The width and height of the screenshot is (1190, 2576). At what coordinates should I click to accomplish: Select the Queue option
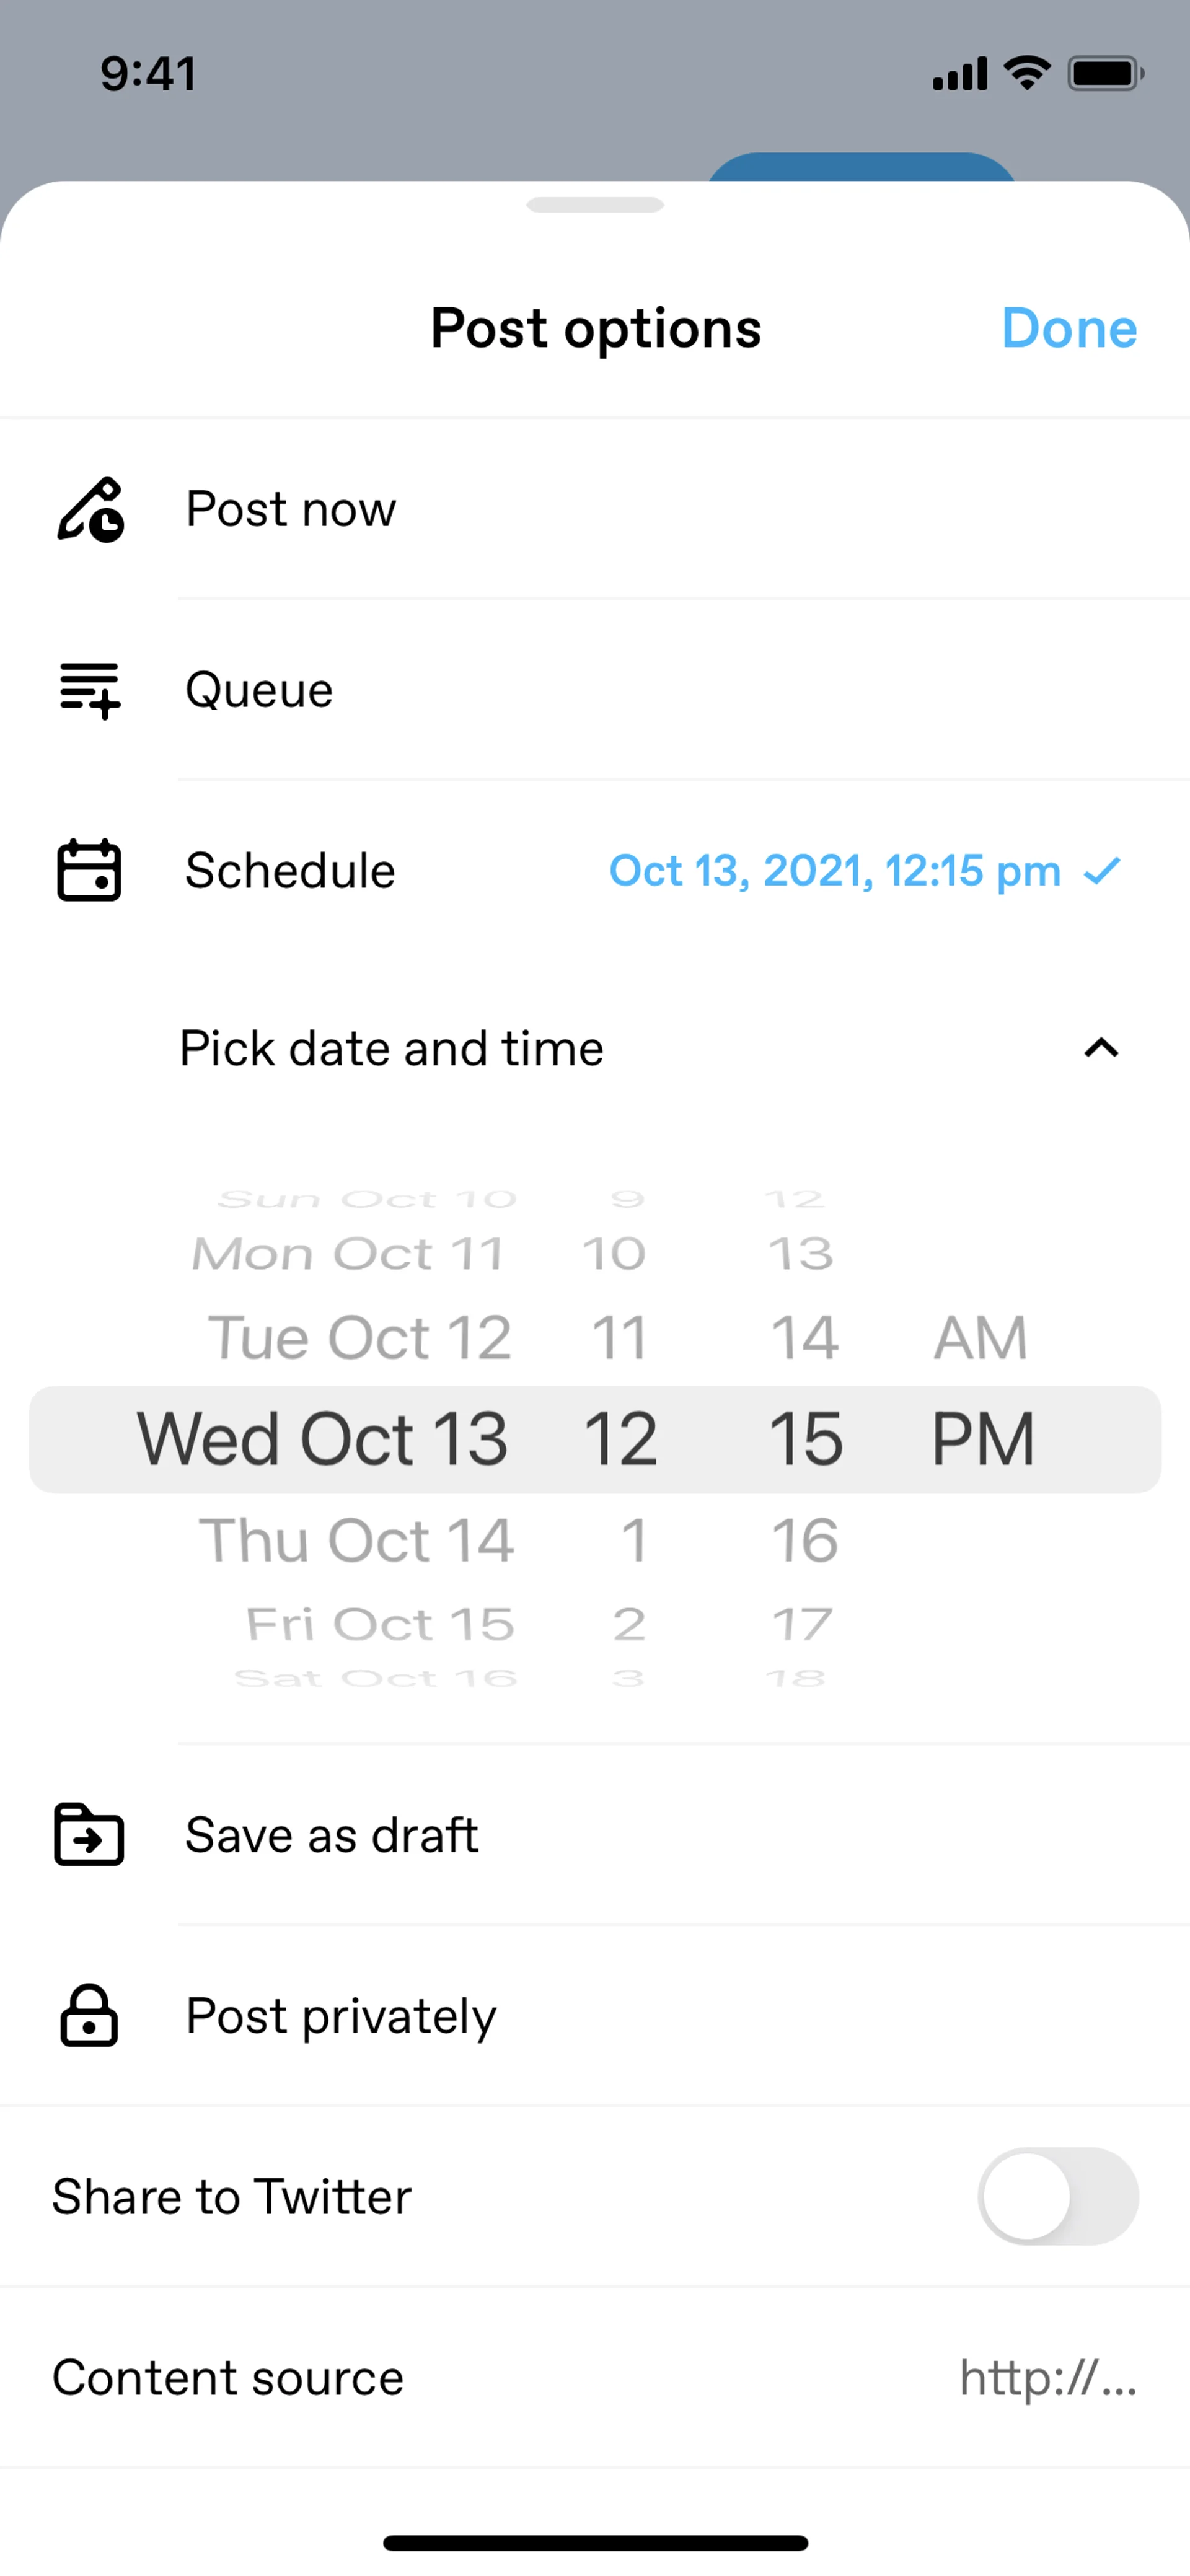point(260,690)
